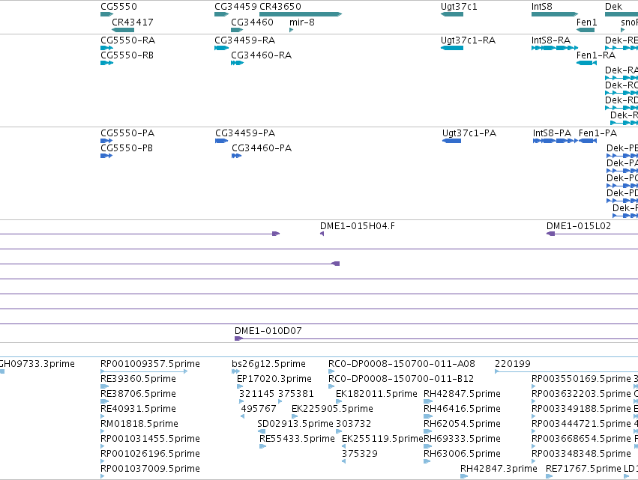Open the IntS8-RA transcript label
The height and width of the screenshot is (480, 638).
tap(551, 40)
